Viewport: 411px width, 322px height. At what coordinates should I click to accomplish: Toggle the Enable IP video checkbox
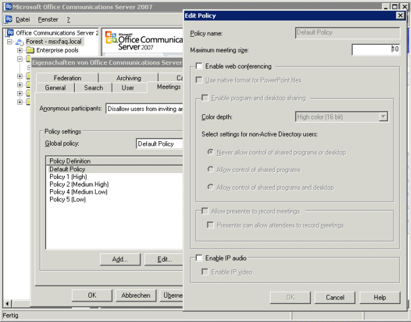[205, 272]
